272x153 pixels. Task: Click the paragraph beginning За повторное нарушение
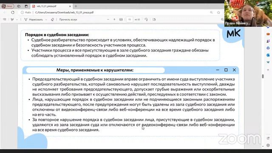point(133,125)
